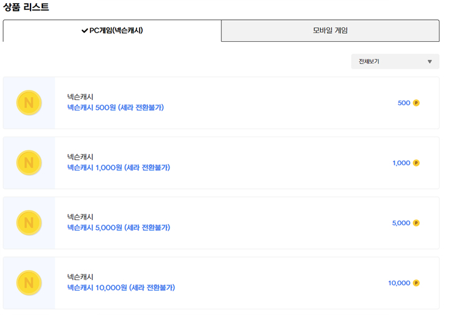Click the coin icon for Nexon Cash 5,000원
Image resolution: width=449 pixels, height=315 pixels.
[x=29, y=223]
